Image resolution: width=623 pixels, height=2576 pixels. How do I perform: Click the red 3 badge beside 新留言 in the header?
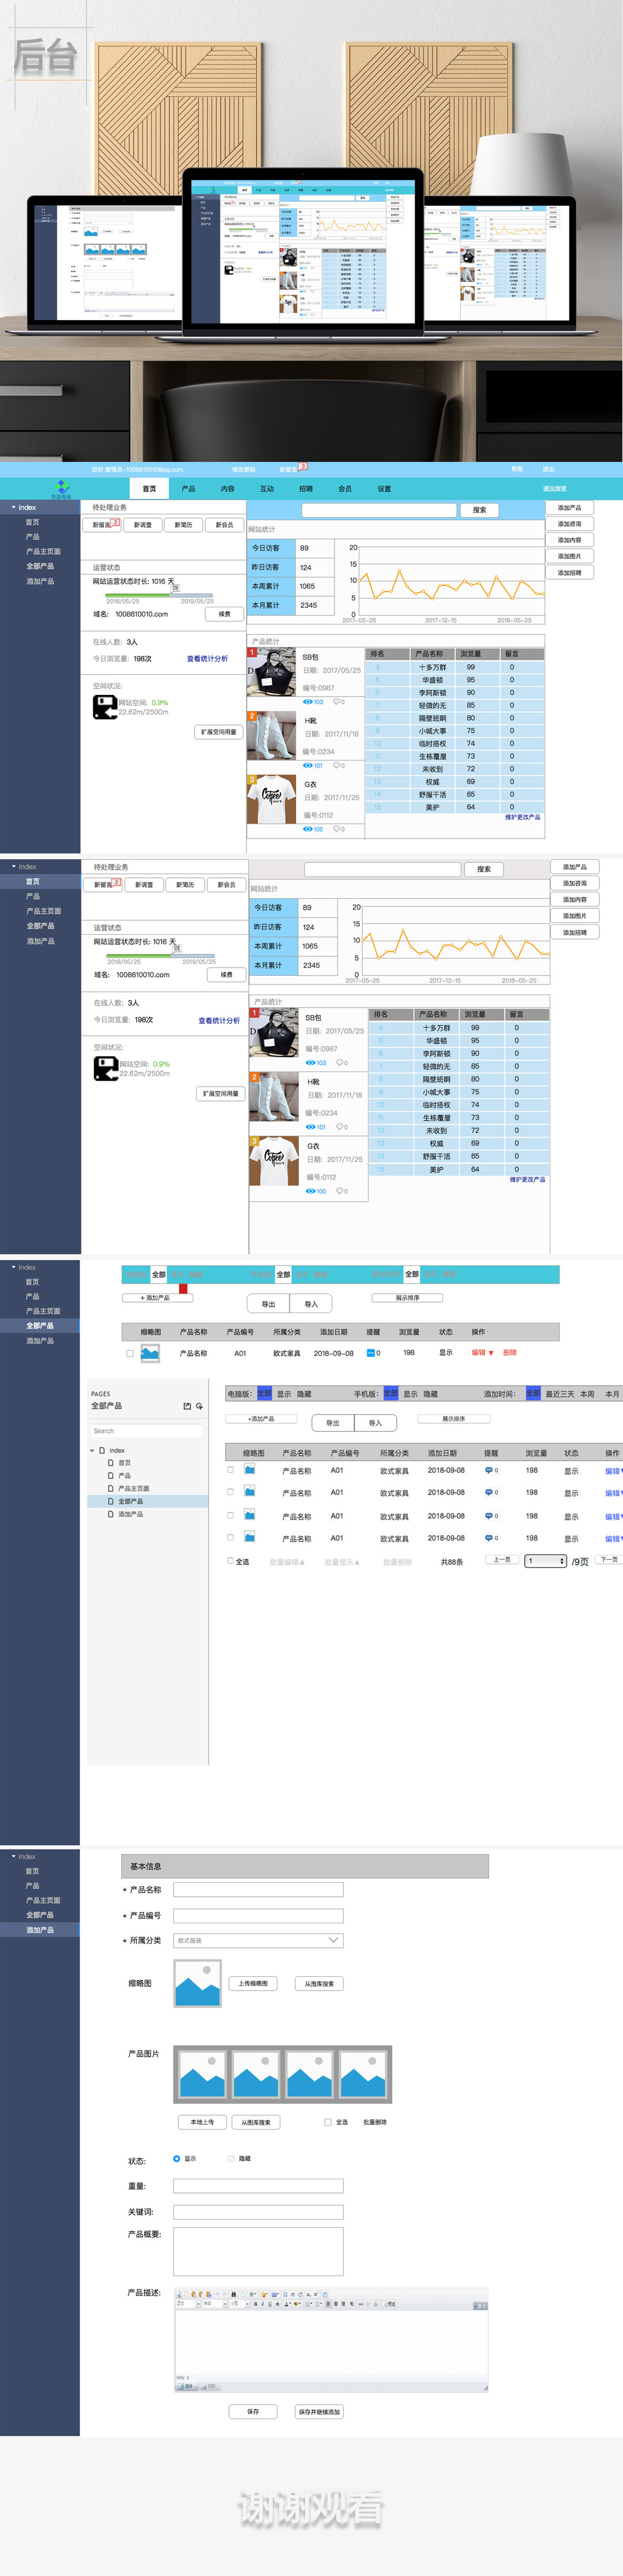[303, 465]
